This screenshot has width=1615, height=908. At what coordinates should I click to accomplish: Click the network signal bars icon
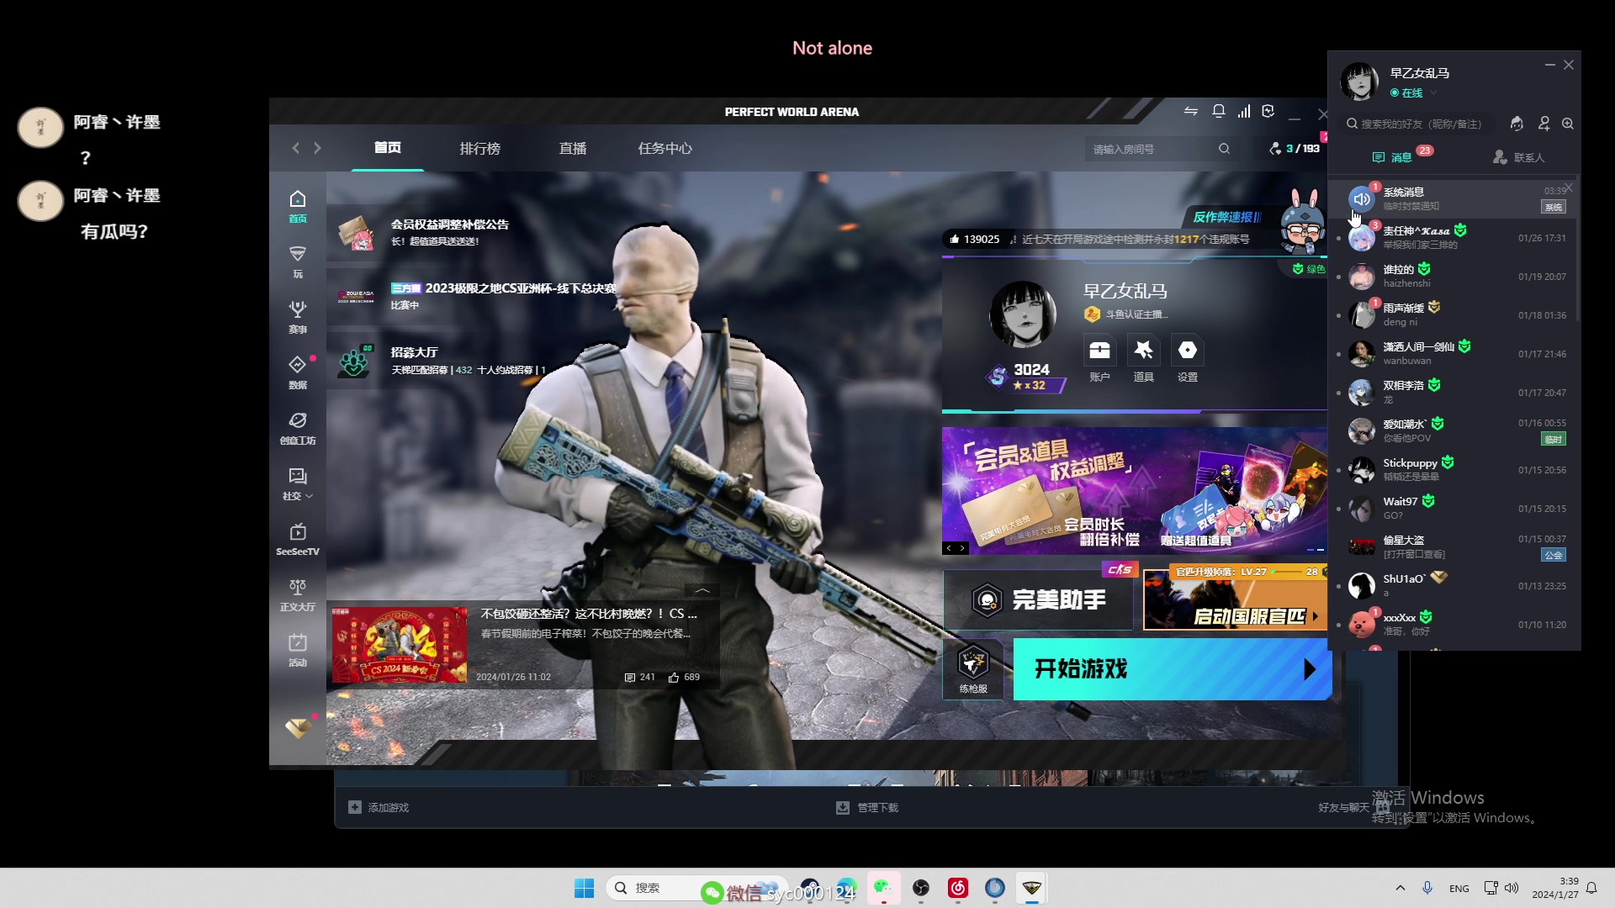coord(1244,111)
